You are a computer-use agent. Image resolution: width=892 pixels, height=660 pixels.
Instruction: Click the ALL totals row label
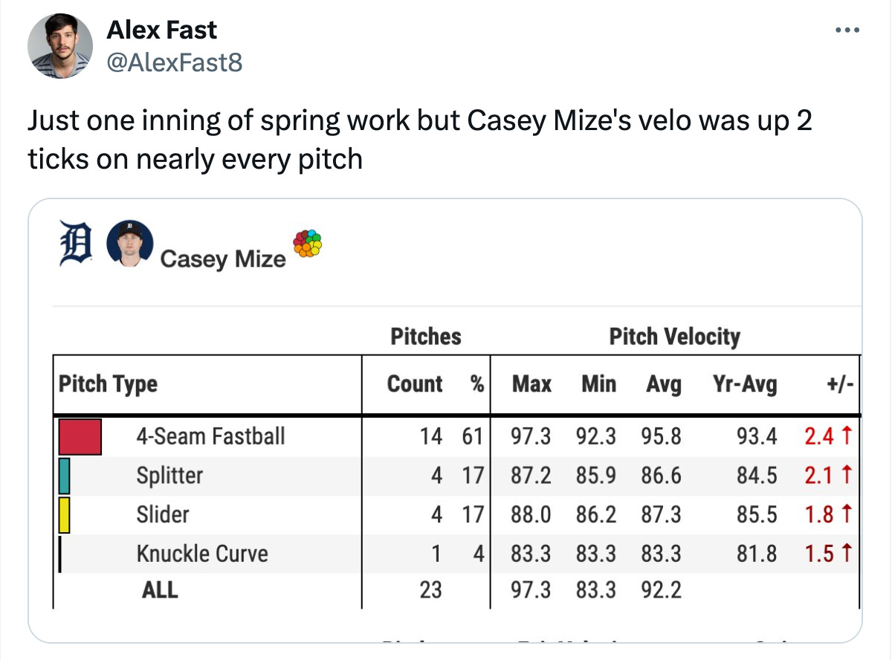point(160,590)
